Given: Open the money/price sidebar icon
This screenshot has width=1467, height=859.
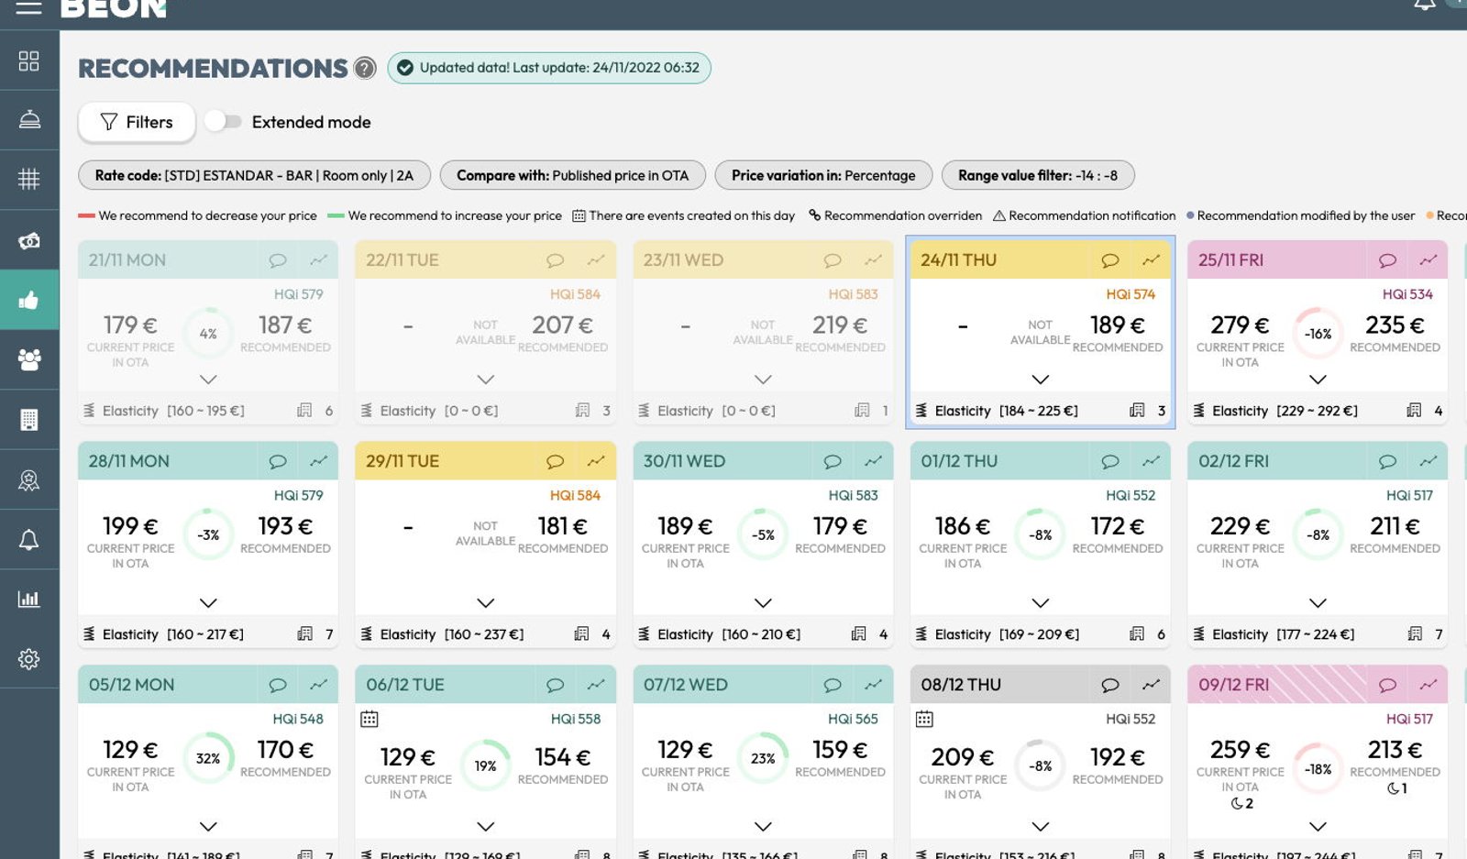Looking at the screenshot, I should click(29, 240).
